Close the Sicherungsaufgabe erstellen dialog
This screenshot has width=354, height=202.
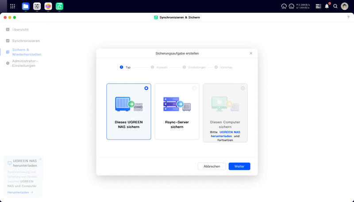click(251, 53)
